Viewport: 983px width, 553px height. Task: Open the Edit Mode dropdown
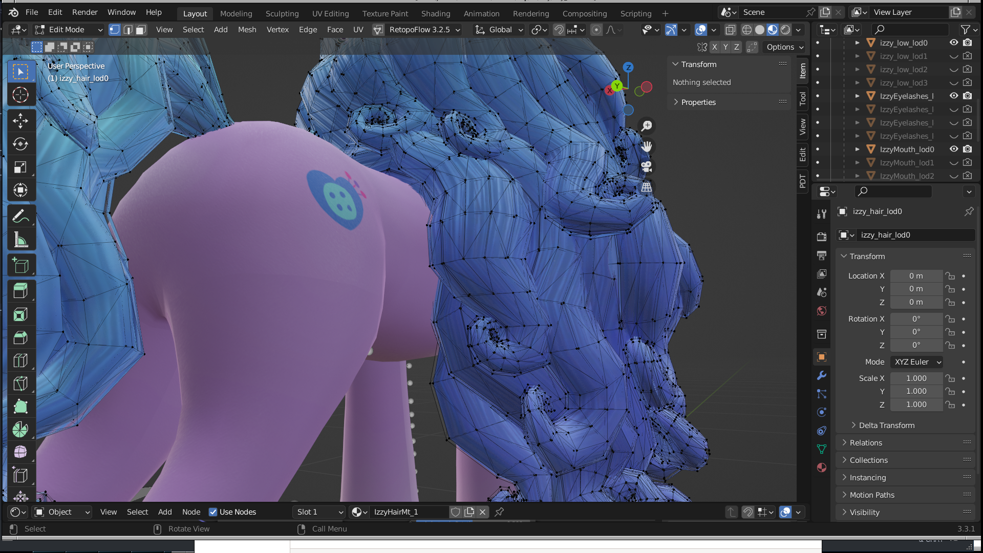[68, 30]
